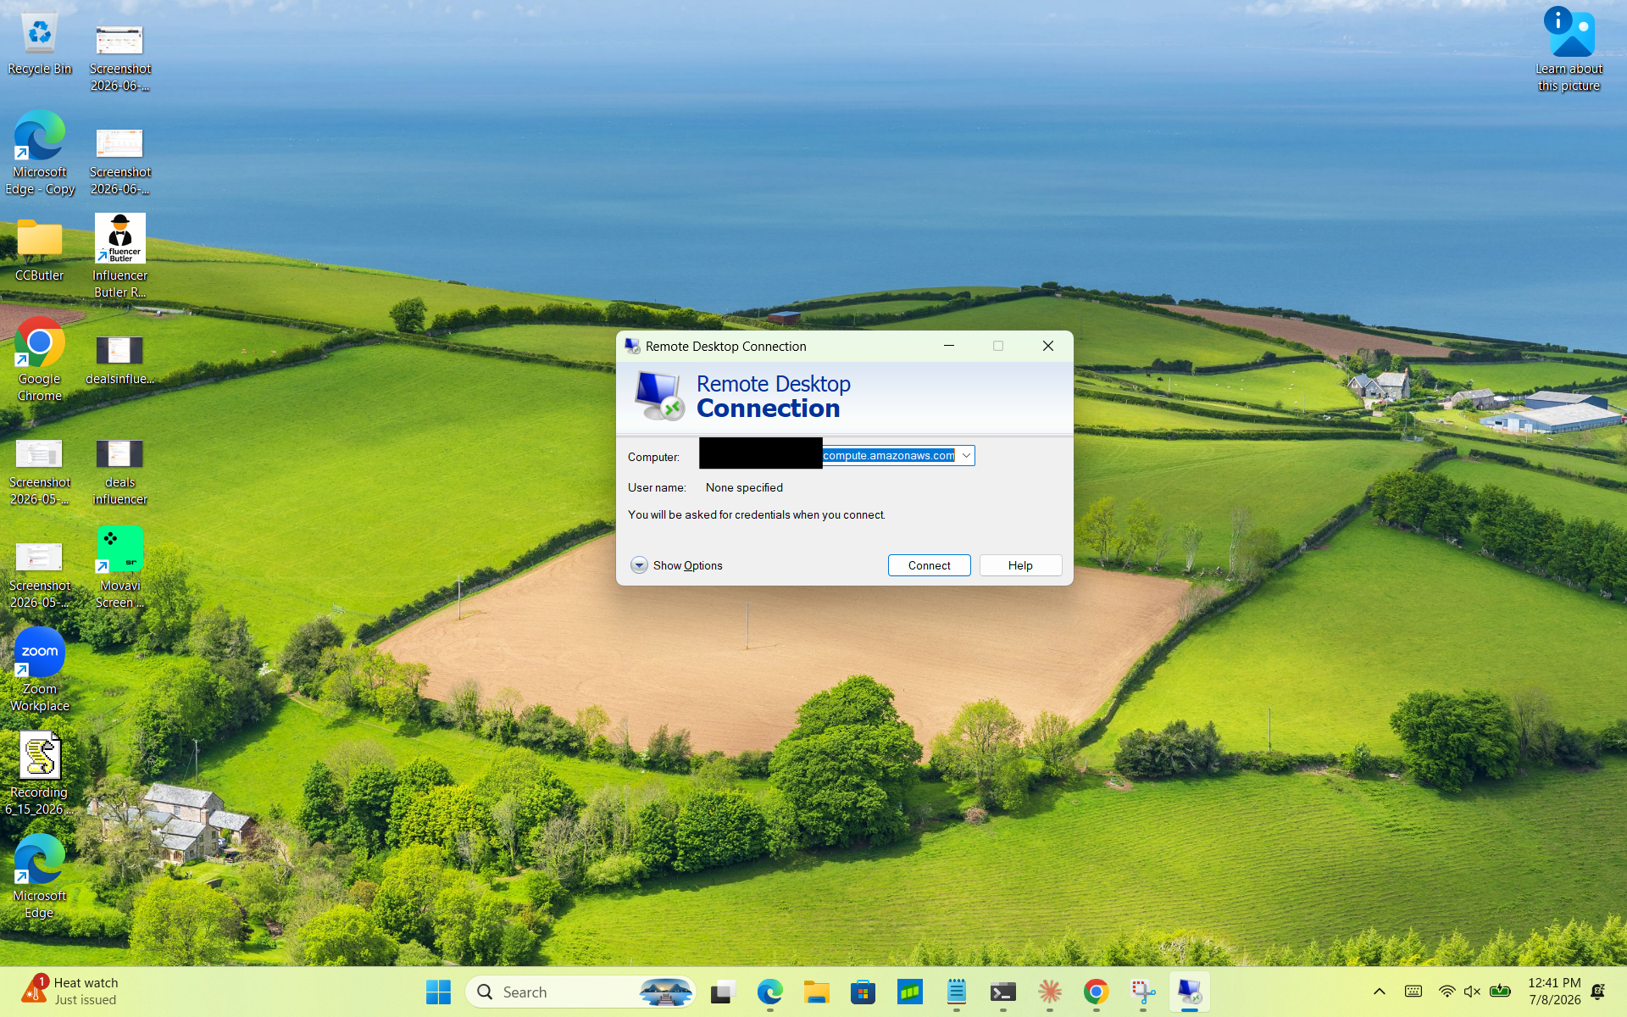Viewport: 1627px width, 1017px height.
Task: Select the CCButler folder on desktop
Action: (x=39, y=251)
